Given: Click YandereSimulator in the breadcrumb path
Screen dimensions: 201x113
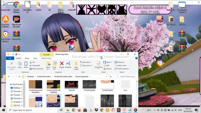Looking at the screenshot, I should 44,77.
